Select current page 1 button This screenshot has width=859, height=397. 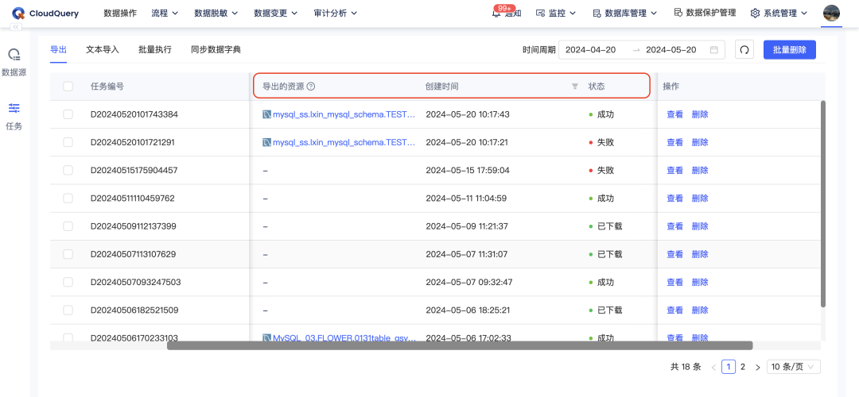click(729, 367)
